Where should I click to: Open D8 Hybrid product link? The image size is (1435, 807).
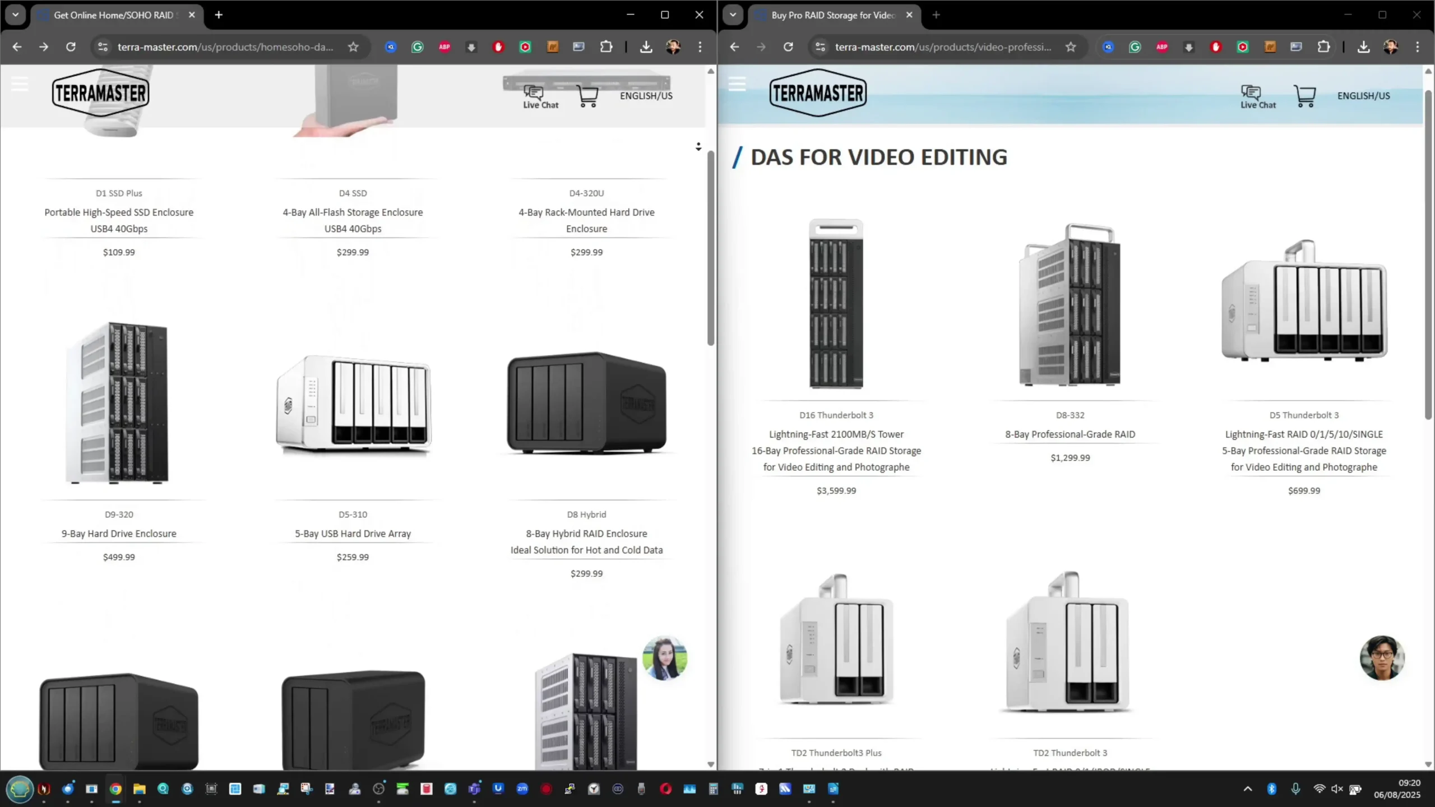(586, 514)
